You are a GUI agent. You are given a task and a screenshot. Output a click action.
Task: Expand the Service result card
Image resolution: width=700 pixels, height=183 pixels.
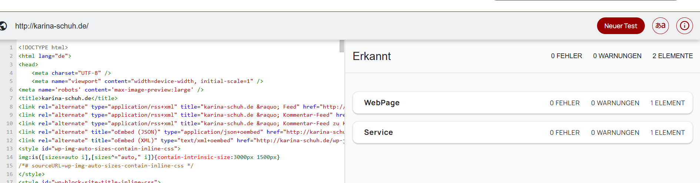[x=523, y=132]
